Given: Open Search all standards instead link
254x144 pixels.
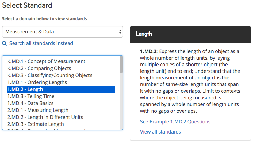Looking at the screenshot, I should point(41,44).
